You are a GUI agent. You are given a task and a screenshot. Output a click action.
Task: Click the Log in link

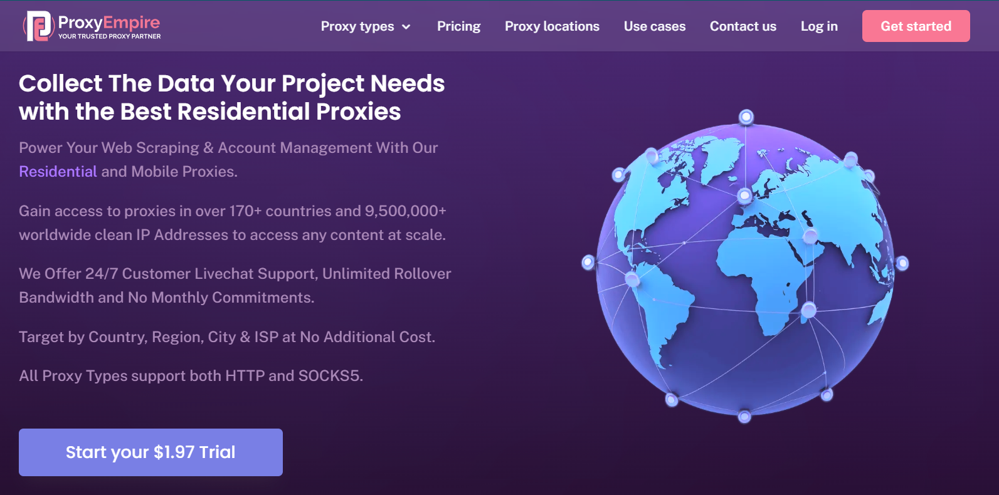(818, 26)
